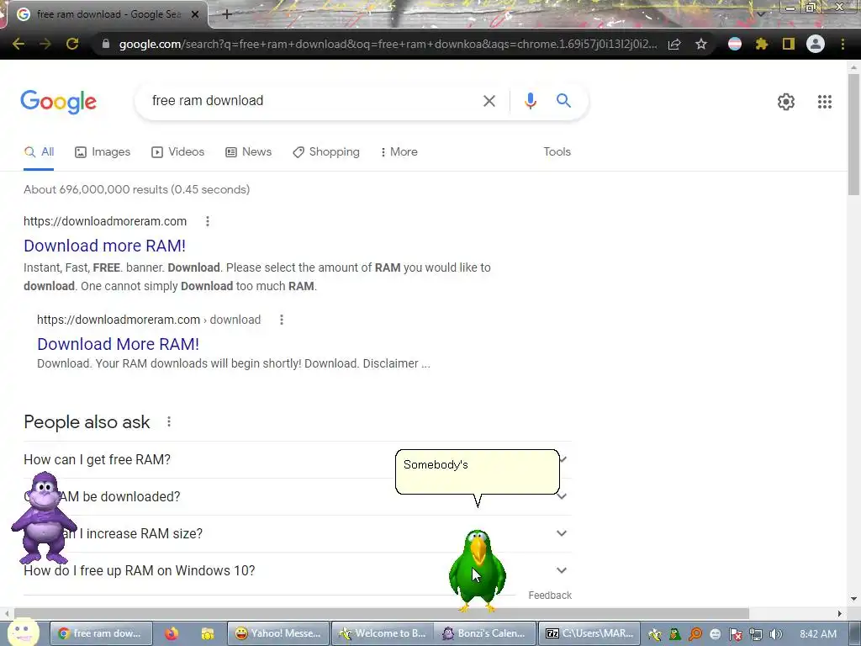Expand 'How can I get free RAM?'
The width and height of the screenshot is (861, 646).
[298, 460]
